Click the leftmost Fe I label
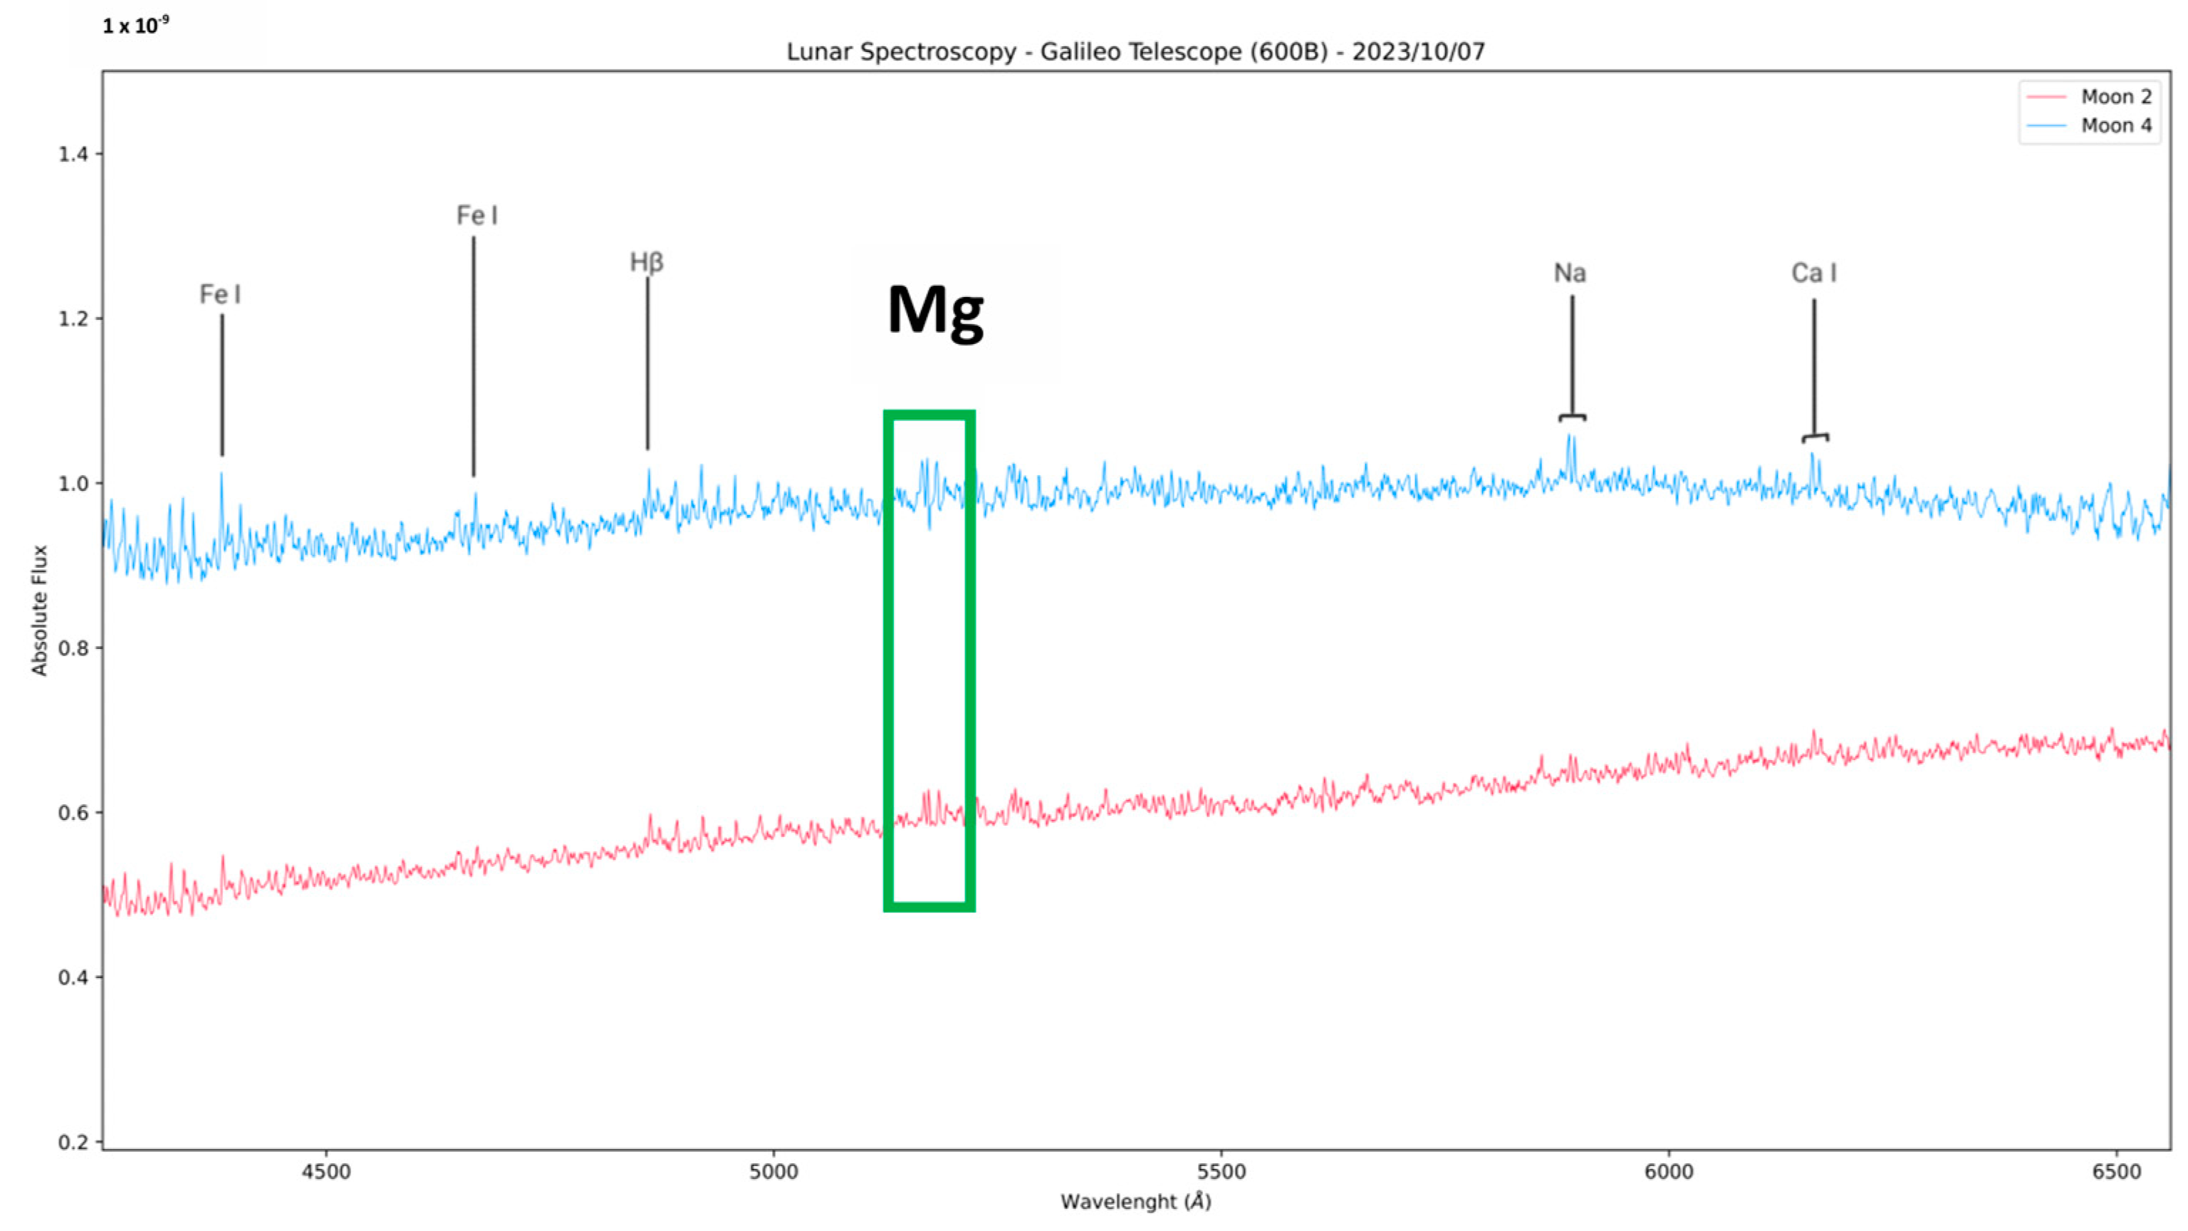 (x=220, y=295)
